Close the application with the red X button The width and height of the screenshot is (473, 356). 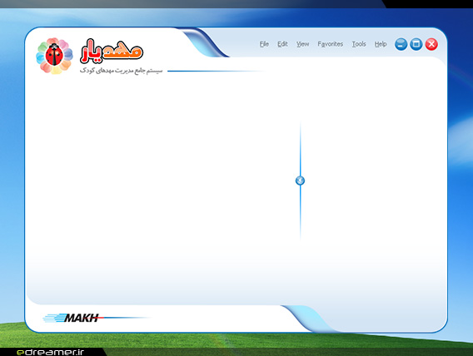pos(431,44)
